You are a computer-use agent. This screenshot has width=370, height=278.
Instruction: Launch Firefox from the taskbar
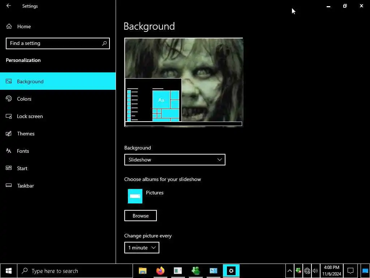(x=160, y=271)
